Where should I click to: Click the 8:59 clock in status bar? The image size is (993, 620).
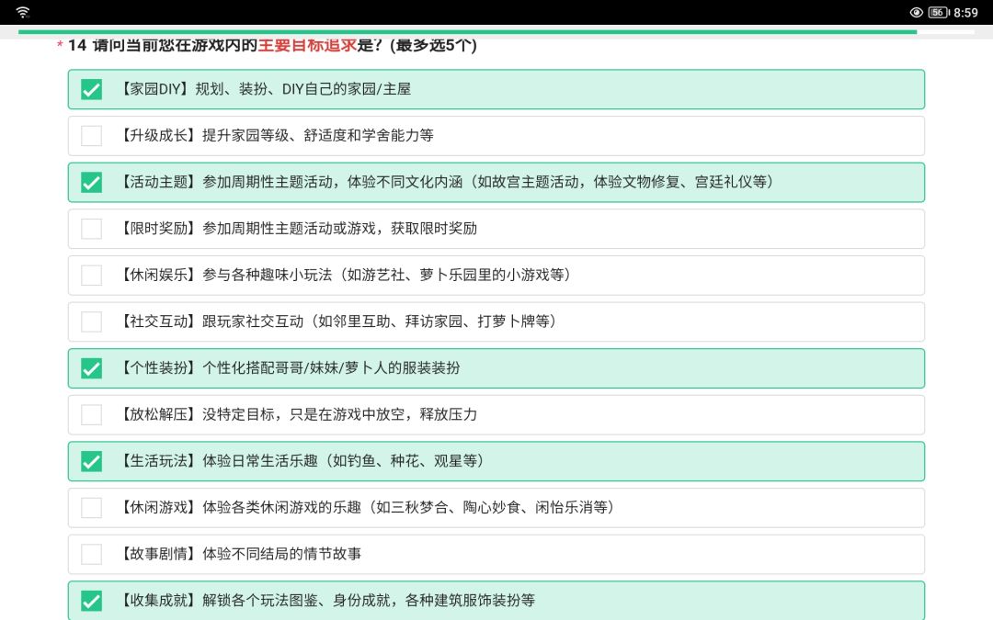tap(965, 12)
